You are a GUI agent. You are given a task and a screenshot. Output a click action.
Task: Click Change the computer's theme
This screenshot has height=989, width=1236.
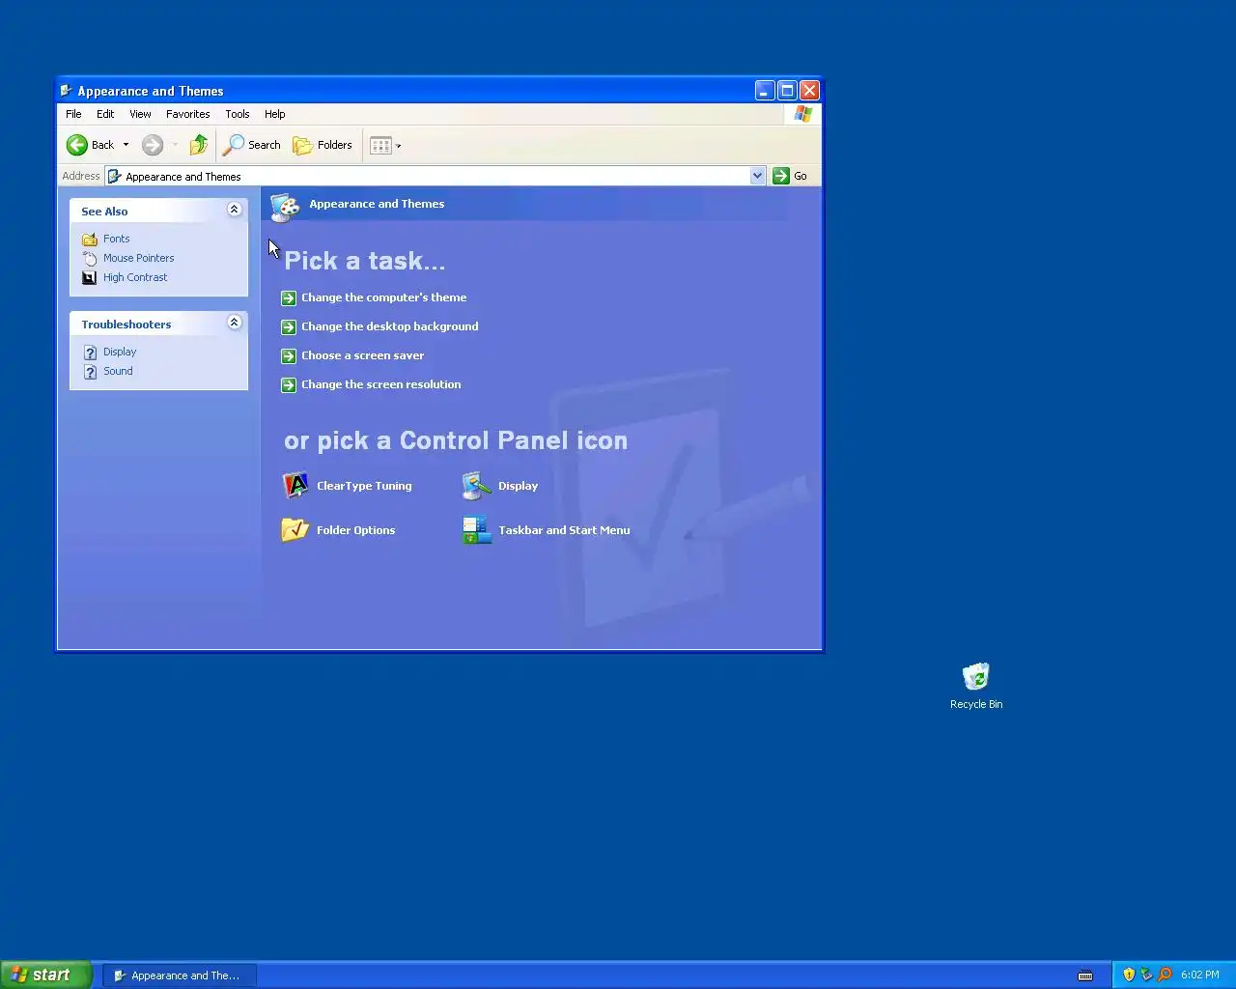coord(383,297)
